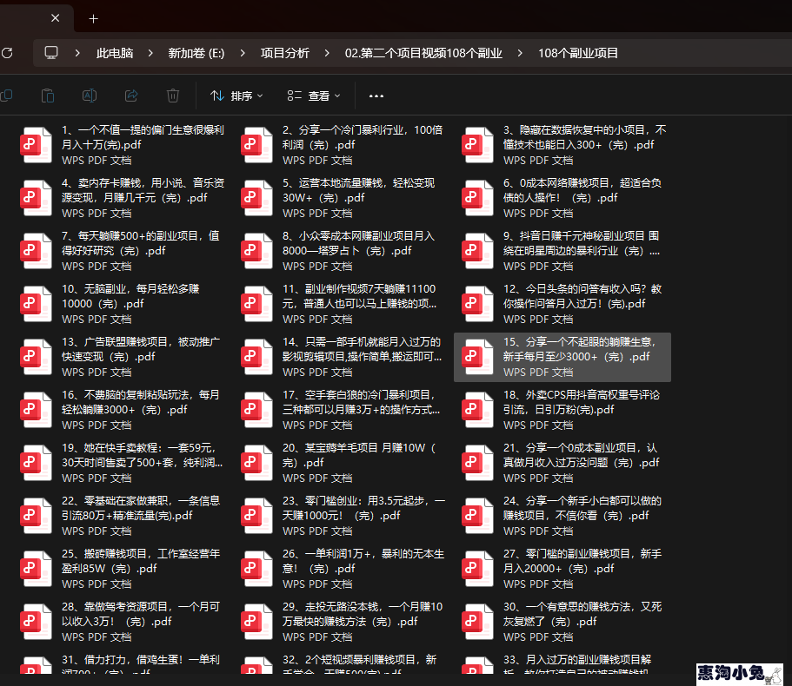Image resolution: width=792 pixels, height=686 pixels.
Task: Close the current Explorer tab
Action: [56, 18]
